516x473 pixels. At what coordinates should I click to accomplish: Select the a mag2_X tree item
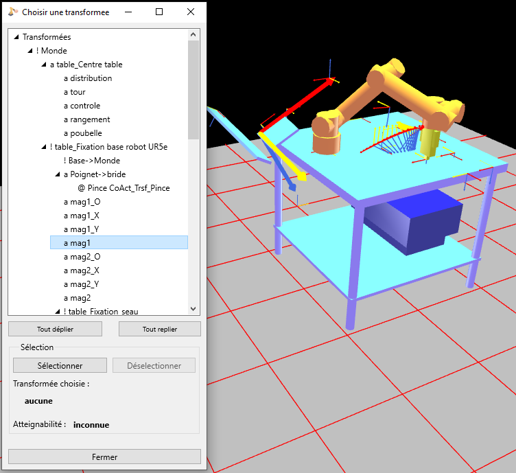[x=81, y=270]
